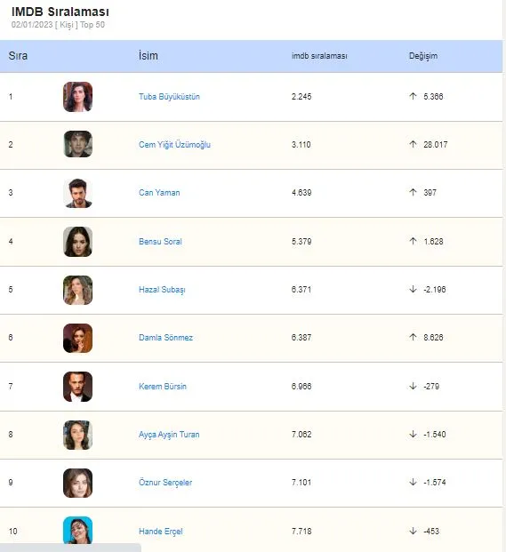
Task: Open the Hande Erçel link
Action: coord(161,532)
